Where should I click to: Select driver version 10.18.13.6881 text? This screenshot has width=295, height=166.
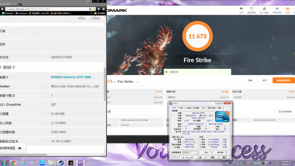61,141
